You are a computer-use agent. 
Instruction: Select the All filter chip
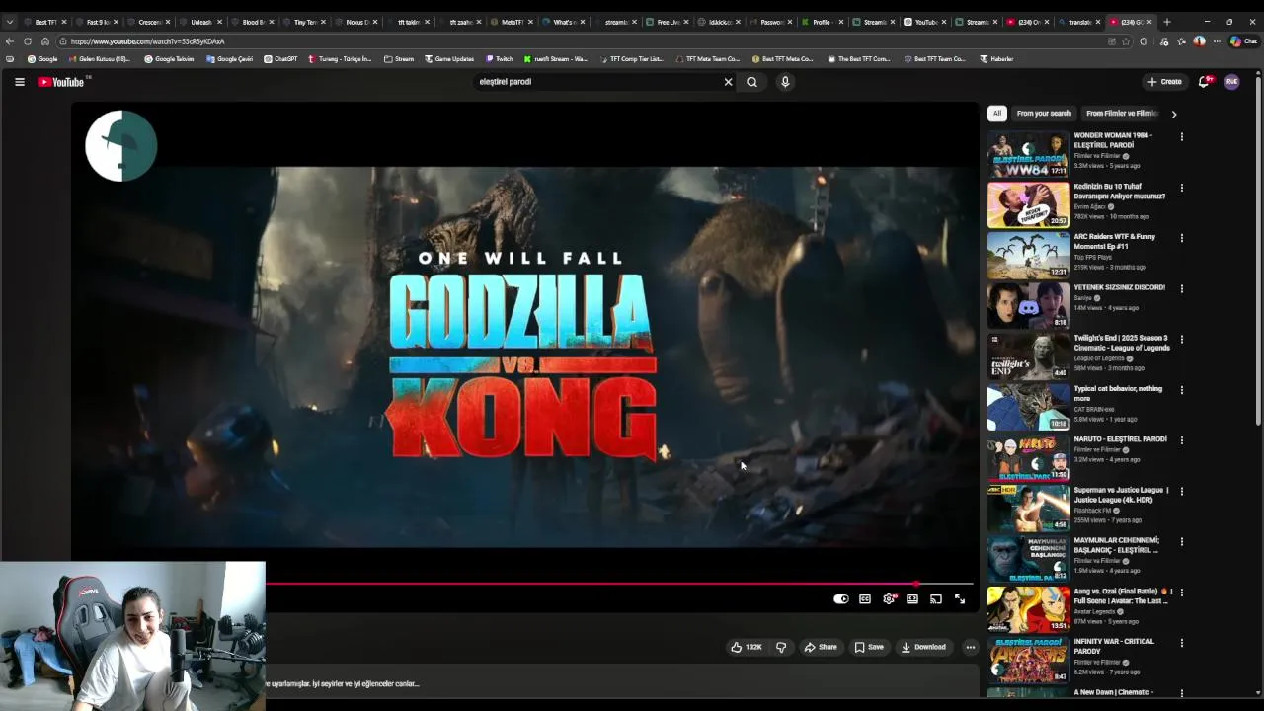click(996, 114)
